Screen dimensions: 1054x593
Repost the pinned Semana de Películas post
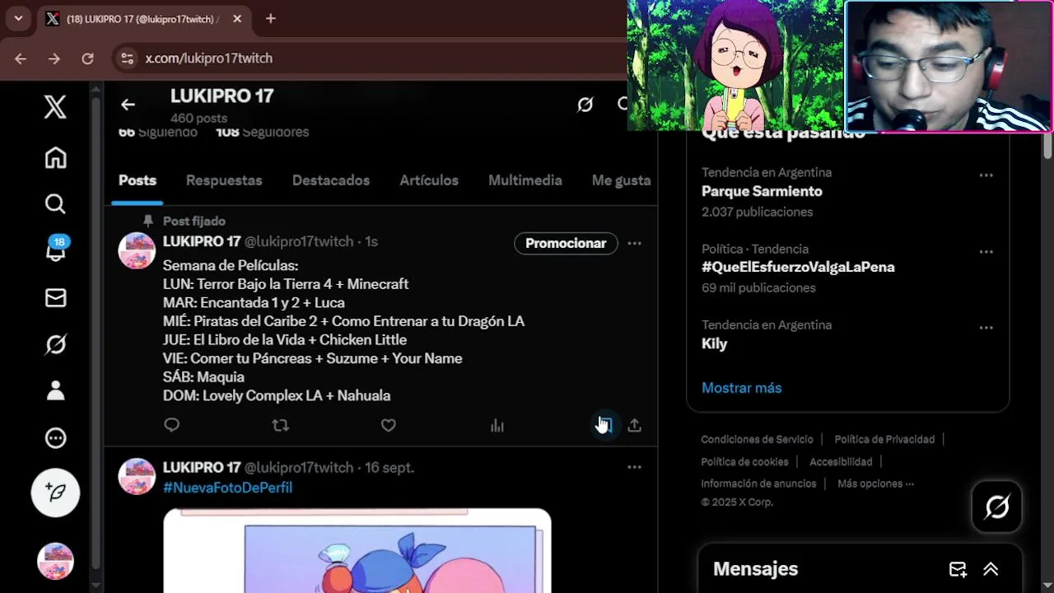[x=280, y=425]
